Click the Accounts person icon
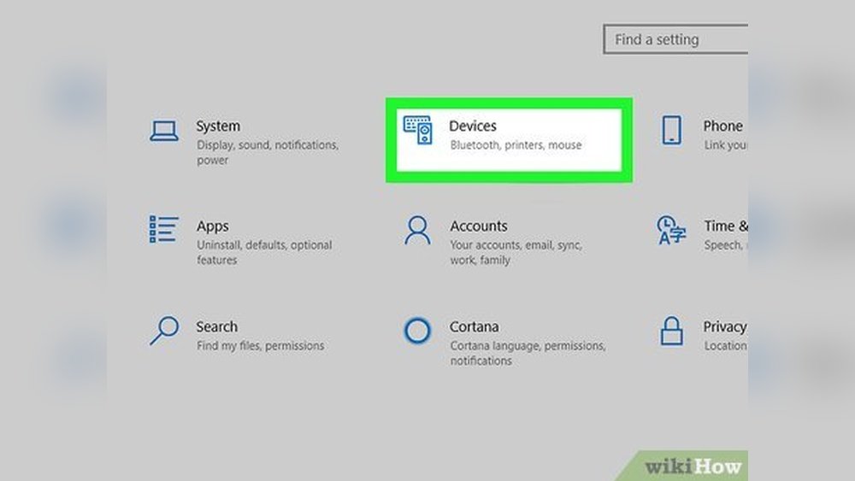Image resolution: width=855 pixels, height=481 pixels. pyautogui.click(x=417, y=231)
